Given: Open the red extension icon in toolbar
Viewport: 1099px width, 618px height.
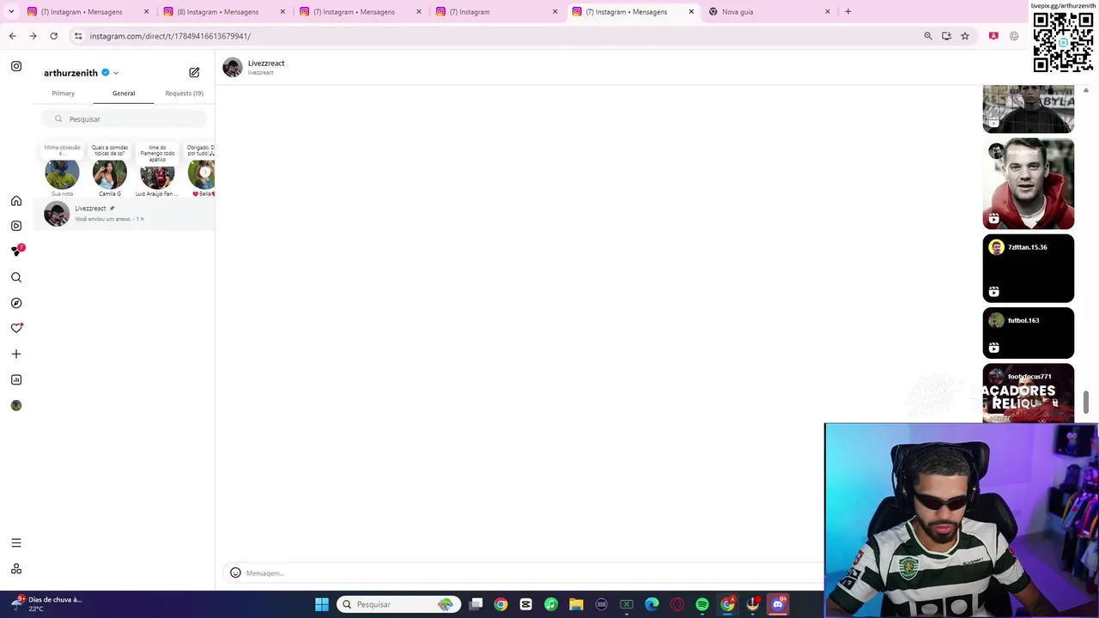Looking at the screenshot, I should click(x=993, y=36).
